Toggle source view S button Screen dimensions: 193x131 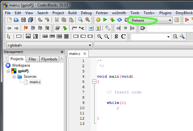116,36
